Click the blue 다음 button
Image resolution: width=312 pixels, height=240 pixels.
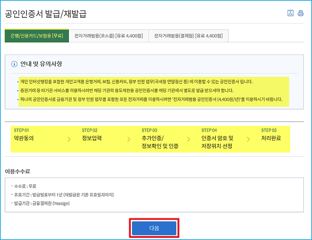(154, 228)
